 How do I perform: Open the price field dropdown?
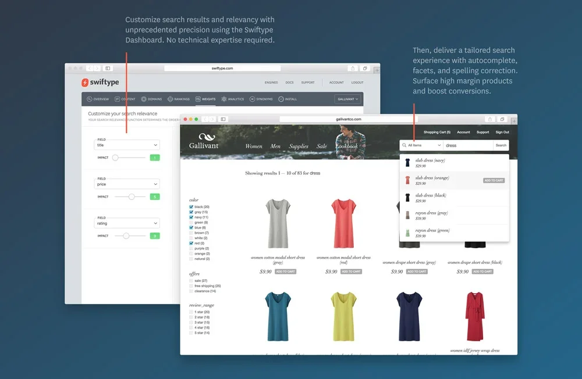[127, 184]
